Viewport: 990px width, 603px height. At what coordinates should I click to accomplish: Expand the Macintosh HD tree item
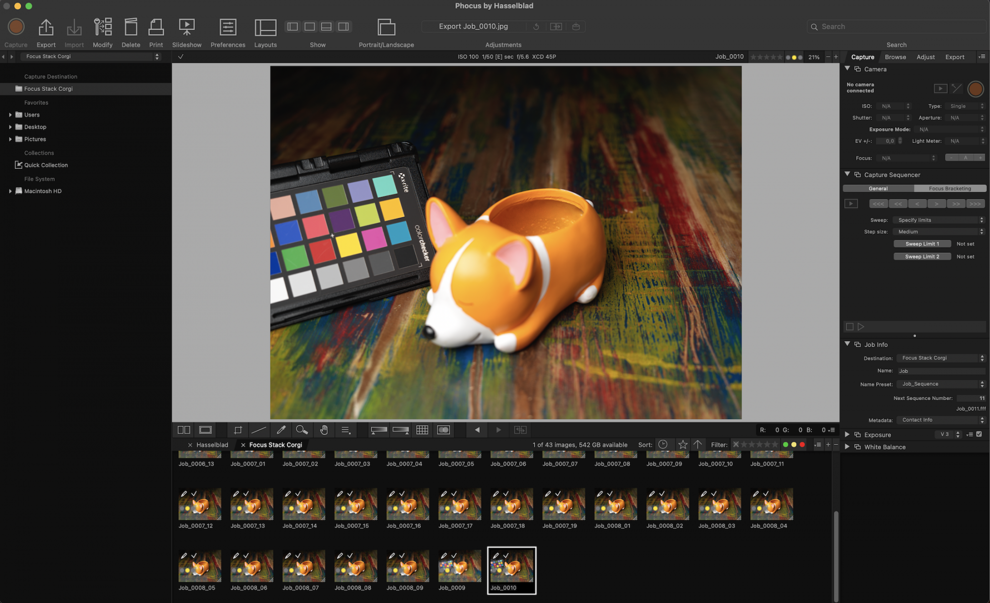pyautogui.click(x=10, y=191)
